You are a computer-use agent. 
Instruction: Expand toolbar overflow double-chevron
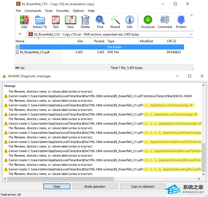[x=191, y=15]
